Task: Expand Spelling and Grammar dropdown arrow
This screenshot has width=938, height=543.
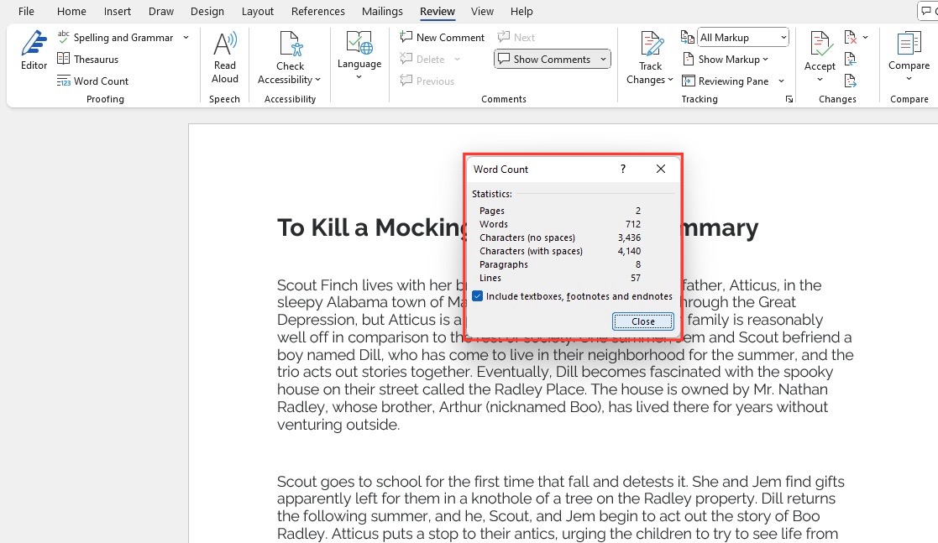Action: point(186,37)
